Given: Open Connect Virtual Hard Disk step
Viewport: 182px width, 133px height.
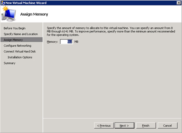Looking at the screenshot, I should [x=20, y=51].
